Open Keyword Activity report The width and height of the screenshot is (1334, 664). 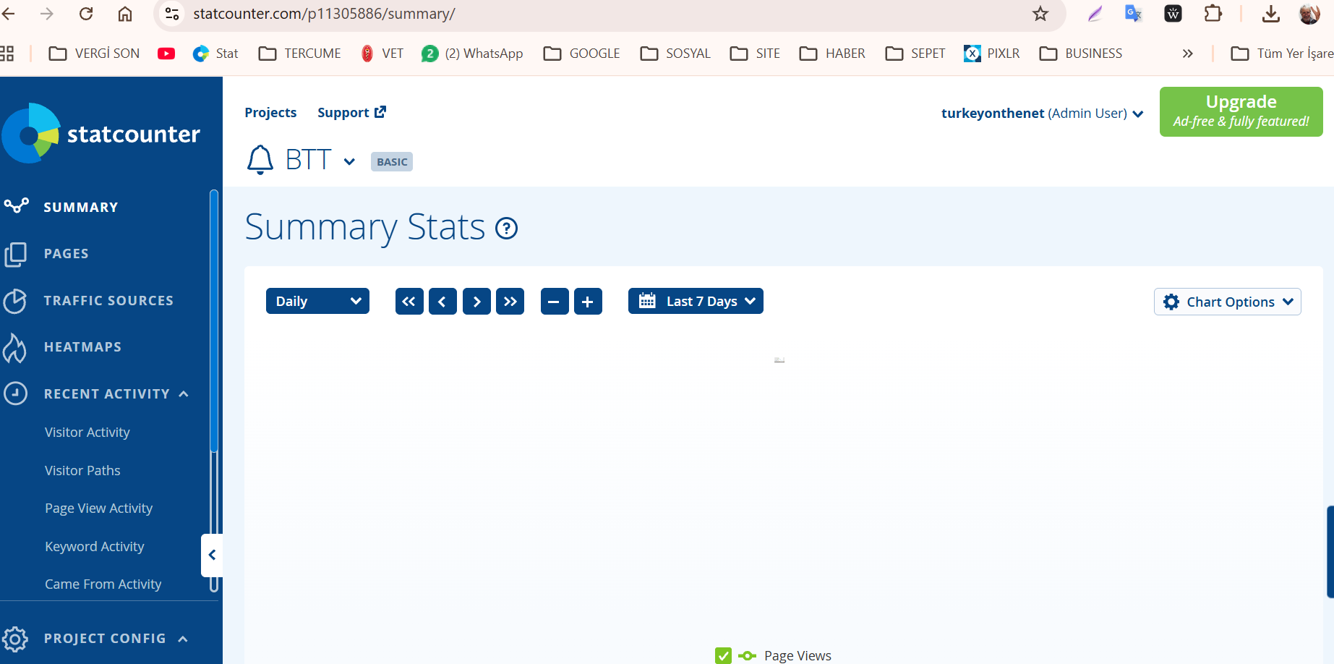click(x=94, y=547)
